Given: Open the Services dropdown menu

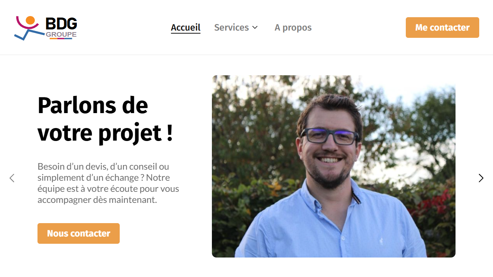Looking at the screenshot, I should 236,28.
